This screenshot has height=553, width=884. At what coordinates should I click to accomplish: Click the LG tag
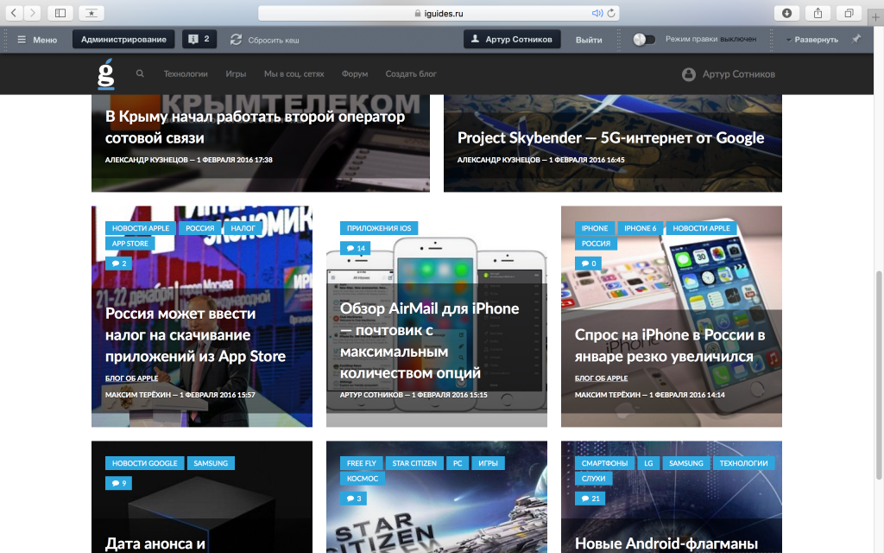point(648,463)
